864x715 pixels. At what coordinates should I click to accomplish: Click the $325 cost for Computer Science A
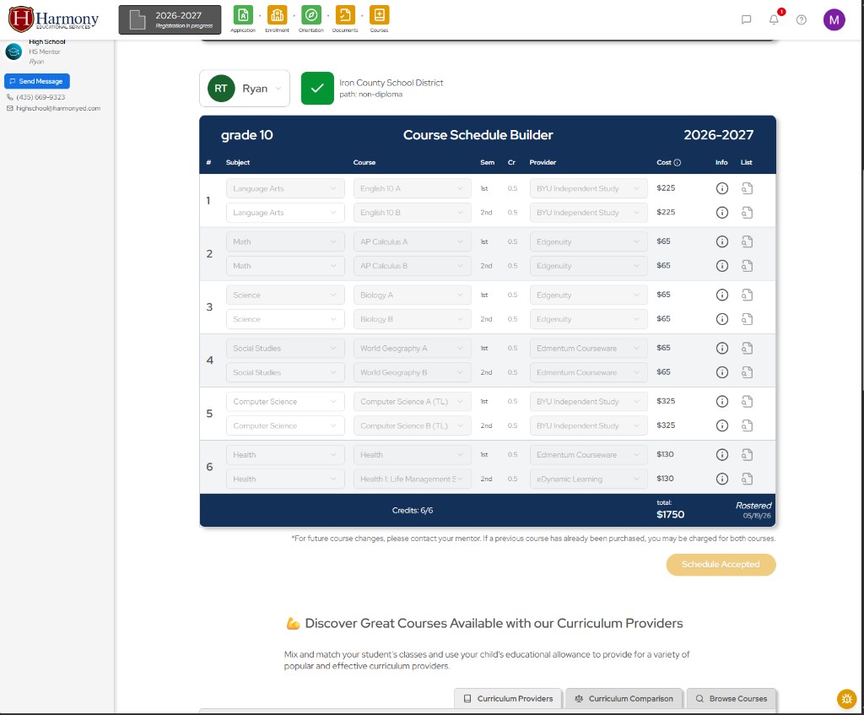[x=666, y=401]
